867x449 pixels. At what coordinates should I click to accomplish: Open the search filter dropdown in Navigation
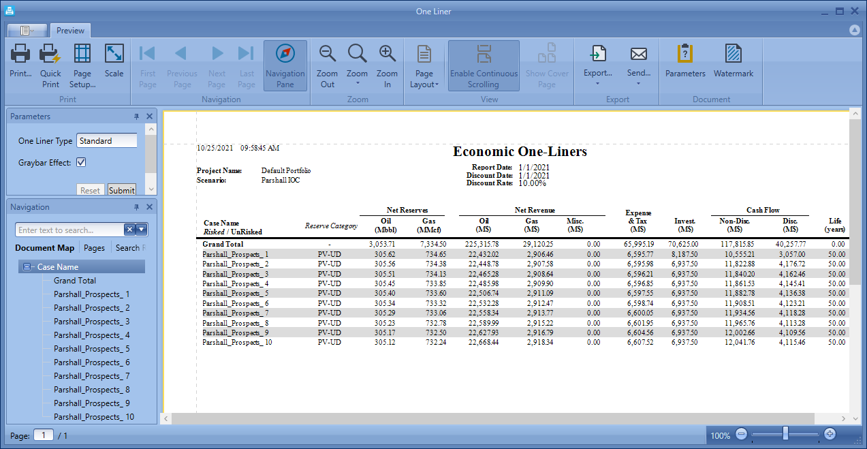coord(140,229)
